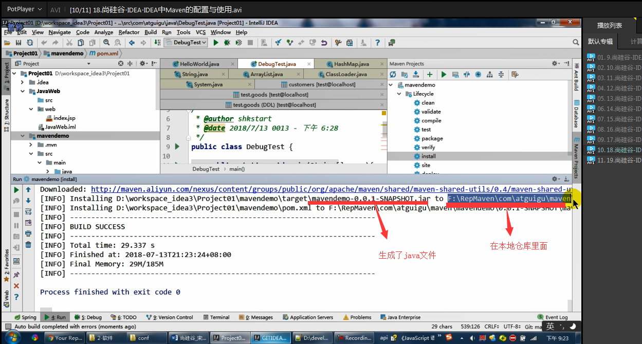This screenshot has height=344, width=642.
Task: Rerun mavendemo install in Run panel
Action: click(17, 190)
